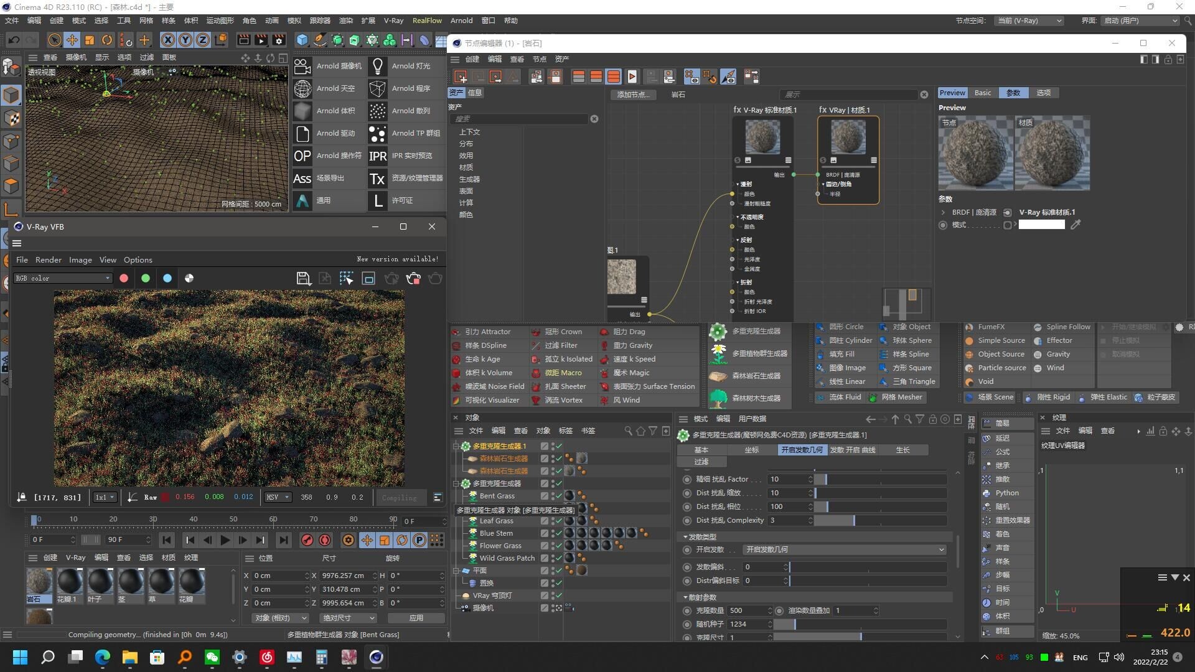Click the Apply button in the coordinates panel

(x=416, y=618)
